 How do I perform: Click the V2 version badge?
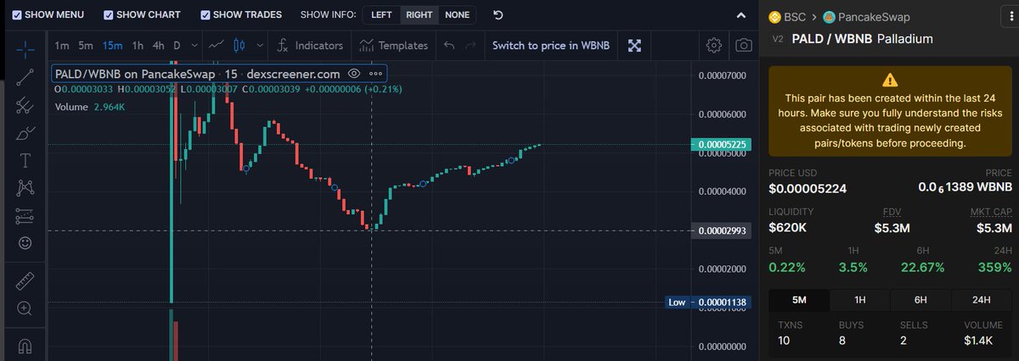coord(777,39)
